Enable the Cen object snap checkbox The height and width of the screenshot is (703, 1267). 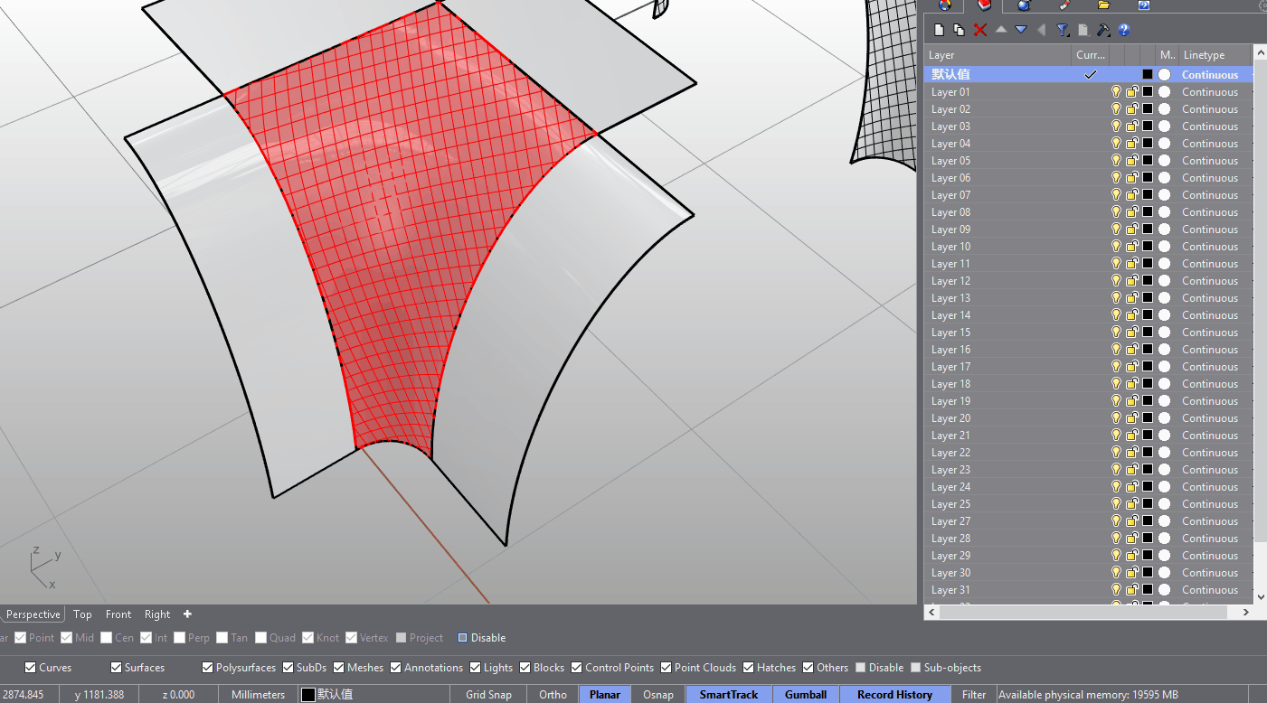coord(107,638)
